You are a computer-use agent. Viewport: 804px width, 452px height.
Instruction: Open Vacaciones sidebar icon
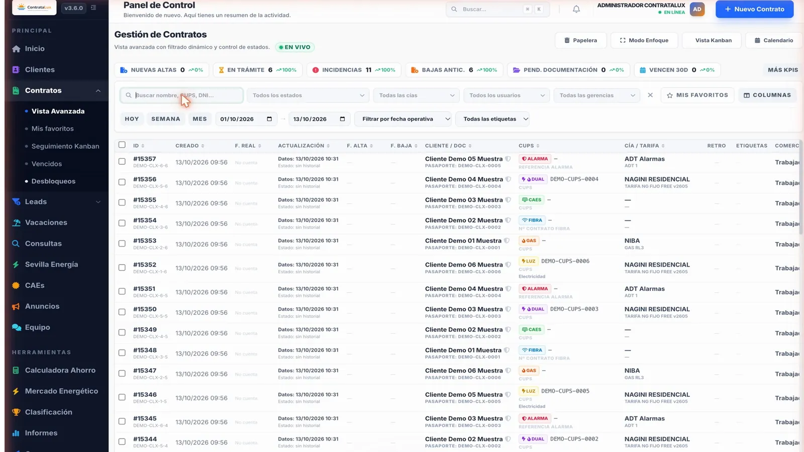point(16,222)
